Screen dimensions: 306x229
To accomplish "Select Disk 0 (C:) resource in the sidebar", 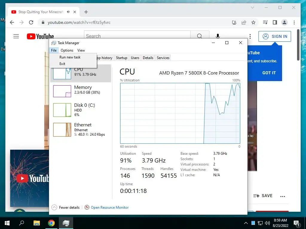I will point(81,110).
